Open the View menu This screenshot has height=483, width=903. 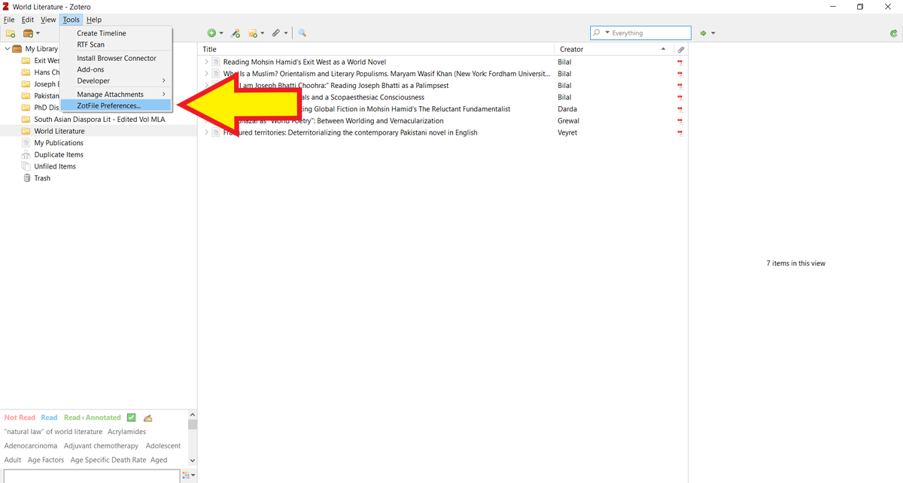pyautogui.click(x=48, y=20)
